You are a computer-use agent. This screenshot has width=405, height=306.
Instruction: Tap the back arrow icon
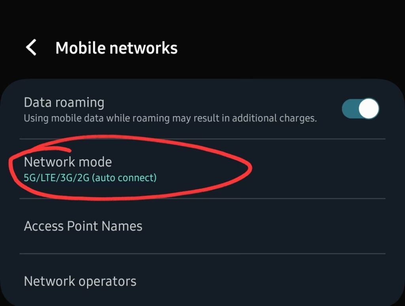[x=31, y=48]
